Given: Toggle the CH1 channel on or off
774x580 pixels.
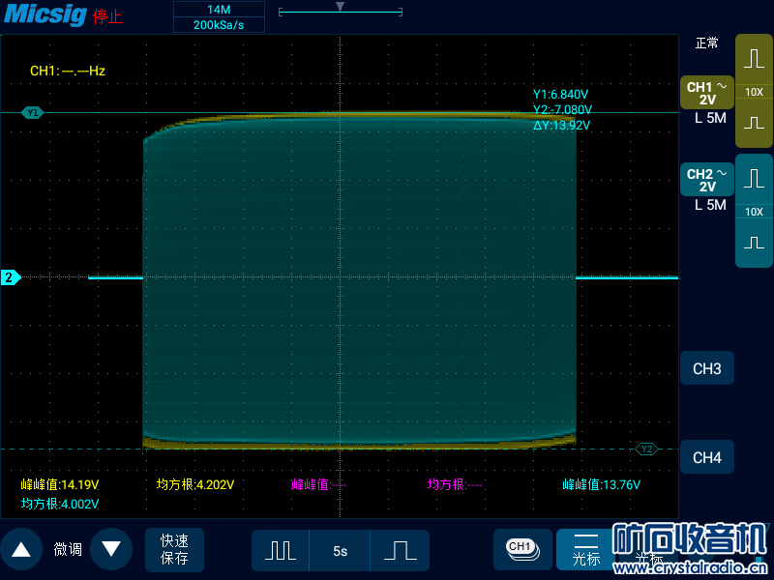Looking at the screenshot, I should coord(706,93).
